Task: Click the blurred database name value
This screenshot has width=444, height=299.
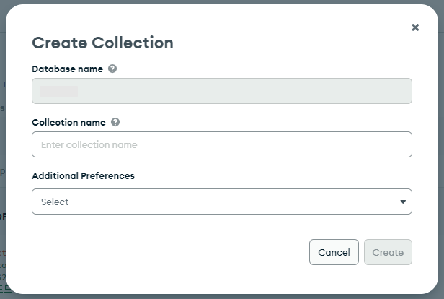Action: 59,91
